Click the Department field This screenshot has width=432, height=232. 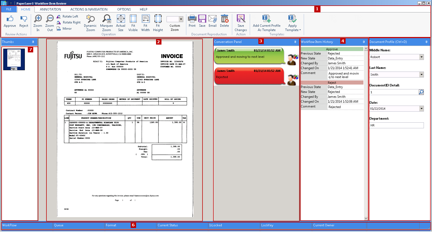click(x=397, y=125)
